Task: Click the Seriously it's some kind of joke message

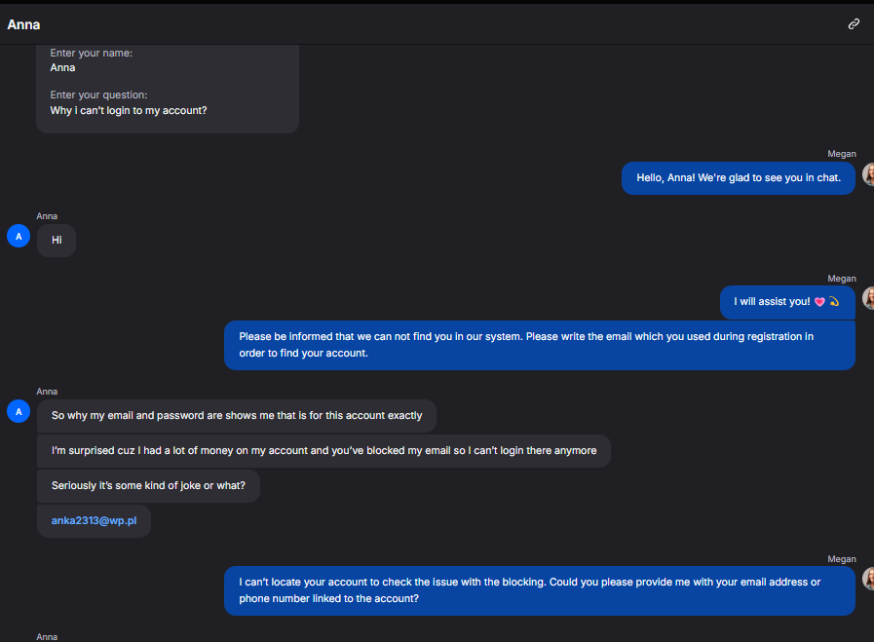Action: point(148,486)
